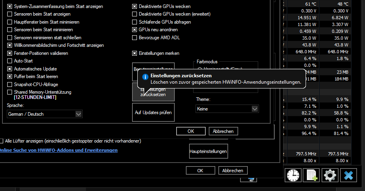Toggle System-Zusammenfassung beim Start anzeigen
The height and width of the screenshot is (191, 365).
10,6
